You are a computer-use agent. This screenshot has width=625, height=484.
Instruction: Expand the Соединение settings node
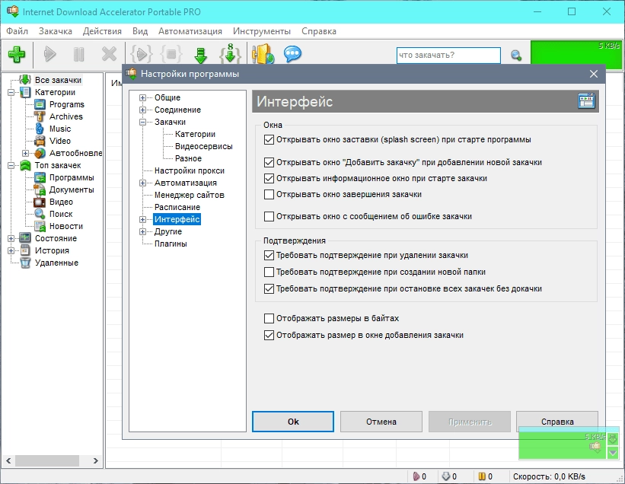(142, 110)
